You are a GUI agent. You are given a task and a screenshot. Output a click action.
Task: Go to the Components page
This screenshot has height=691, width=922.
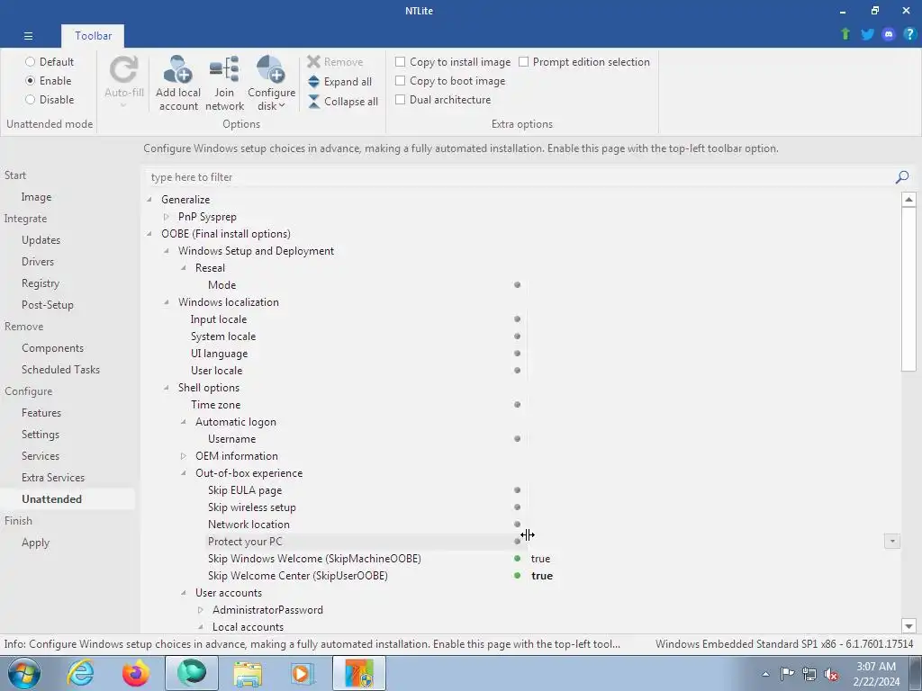coord(52,348)
